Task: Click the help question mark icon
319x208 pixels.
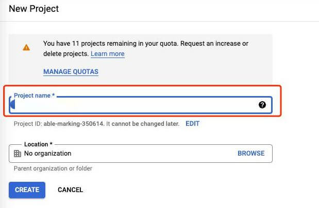Action: tap(262, 105)
